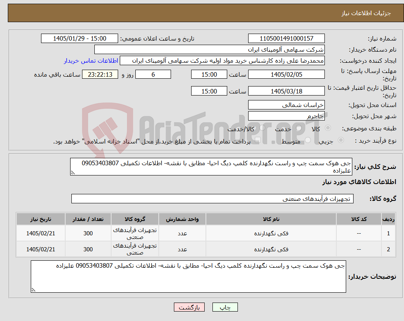
Task: Click the buyer notes text area
Action: [188, 276]
